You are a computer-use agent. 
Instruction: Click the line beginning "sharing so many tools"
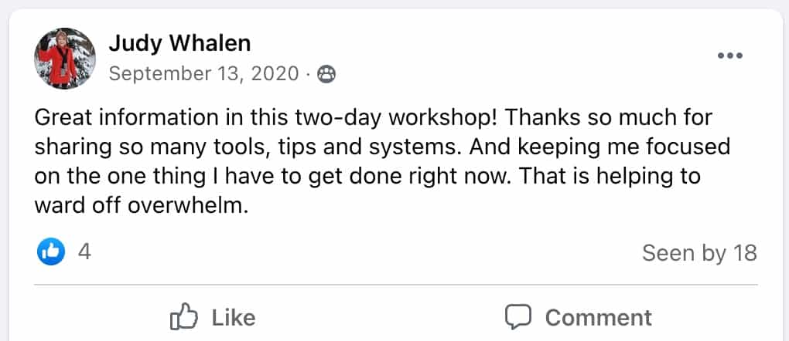(x=382, y=147)
